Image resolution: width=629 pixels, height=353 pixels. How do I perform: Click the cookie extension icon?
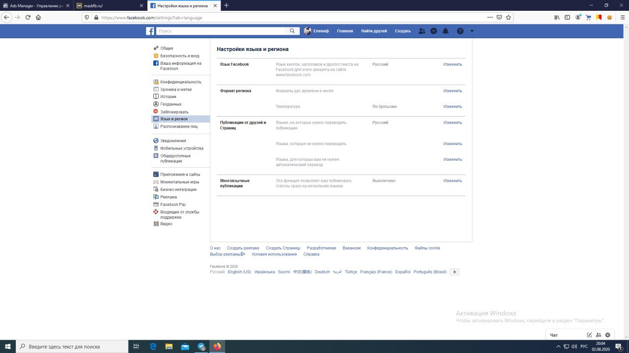point(609,17)
